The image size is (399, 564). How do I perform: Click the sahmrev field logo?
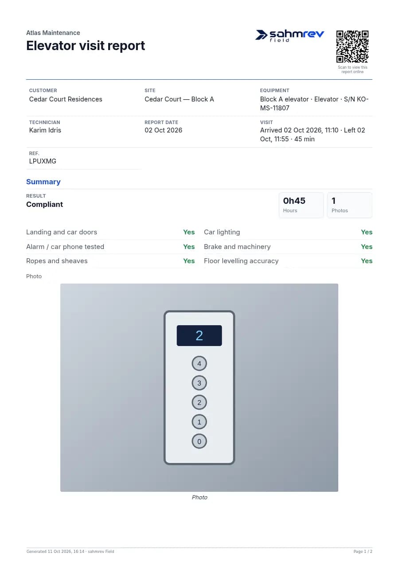290,35
